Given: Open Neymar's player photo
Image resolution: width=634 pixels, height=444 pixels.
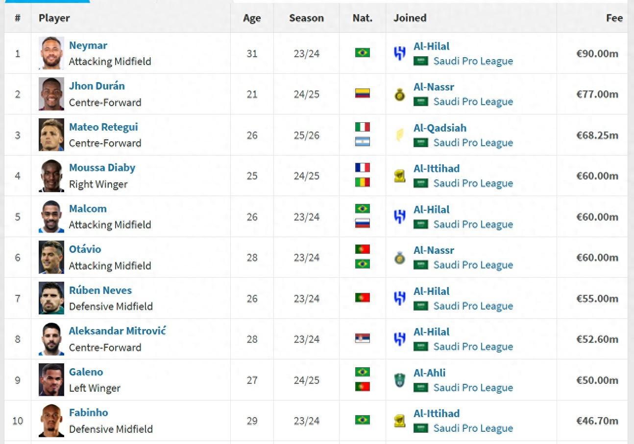Looking at the screenshot, I should click(51, 53).
